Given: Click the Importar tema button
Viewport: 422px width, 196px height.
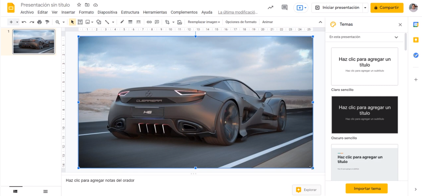Looking at the screenshot, I should click(x=367, y=189).
